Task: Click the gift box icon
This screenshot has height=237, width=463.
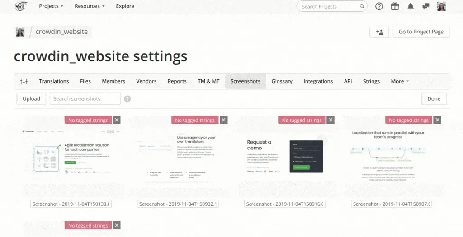Action: (x=395, y=6)
